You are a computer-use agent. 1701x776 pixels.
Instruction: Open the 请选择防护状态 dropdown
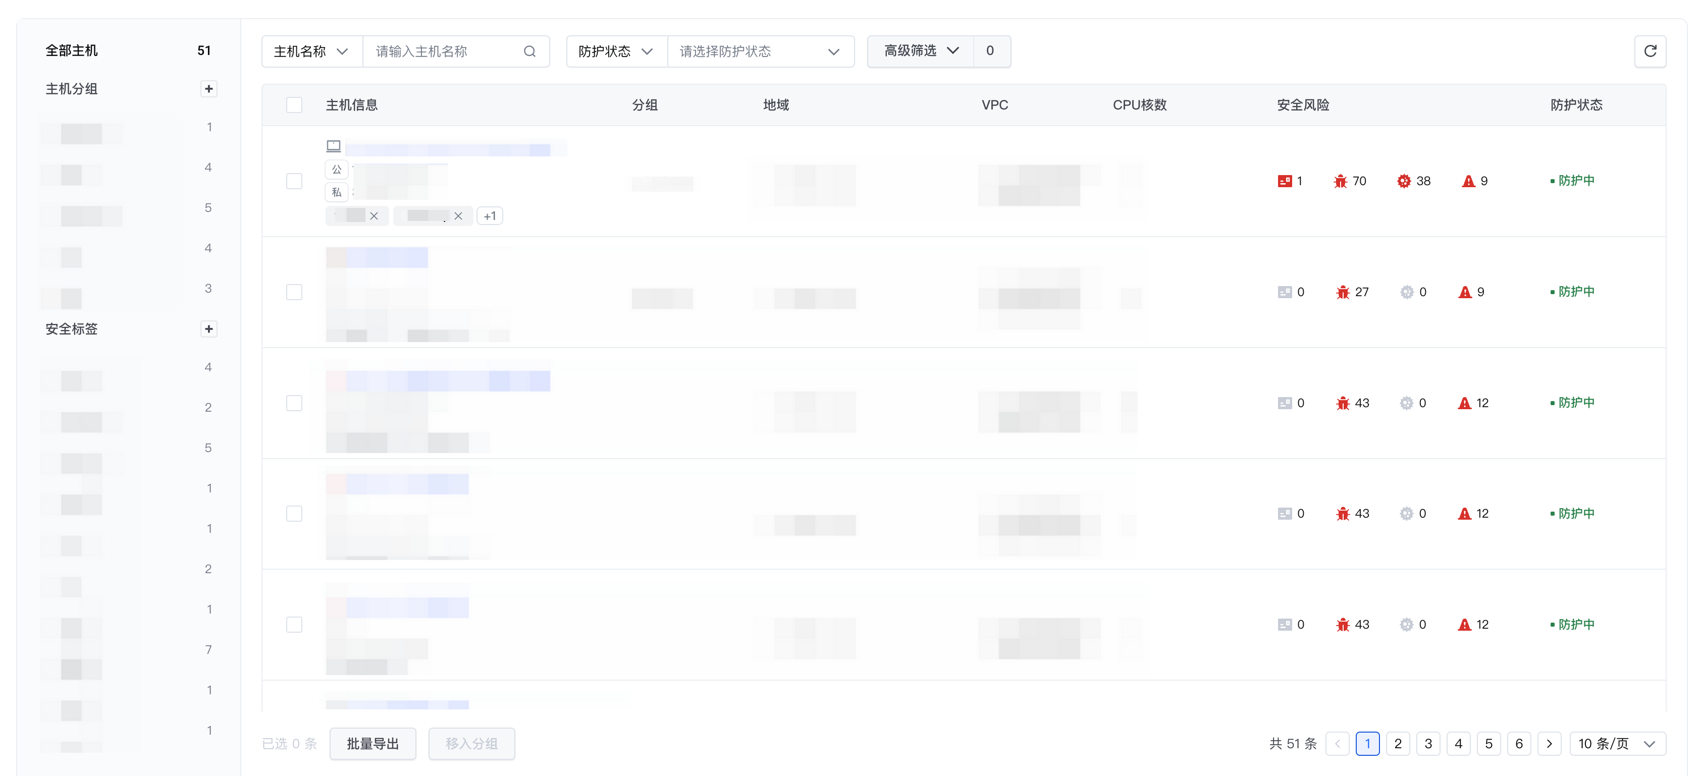point(760,51)
